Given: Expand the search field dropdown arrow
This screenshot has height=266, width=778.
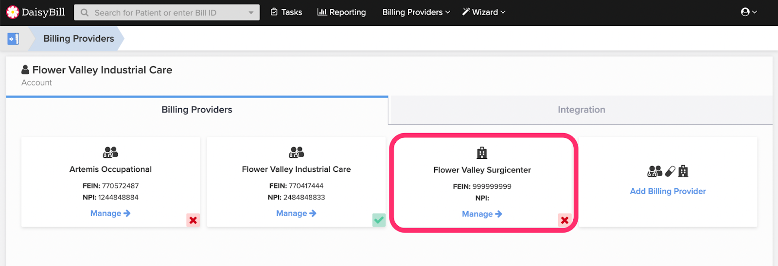Looking at the screenshot, I should (x=251, y=13).
